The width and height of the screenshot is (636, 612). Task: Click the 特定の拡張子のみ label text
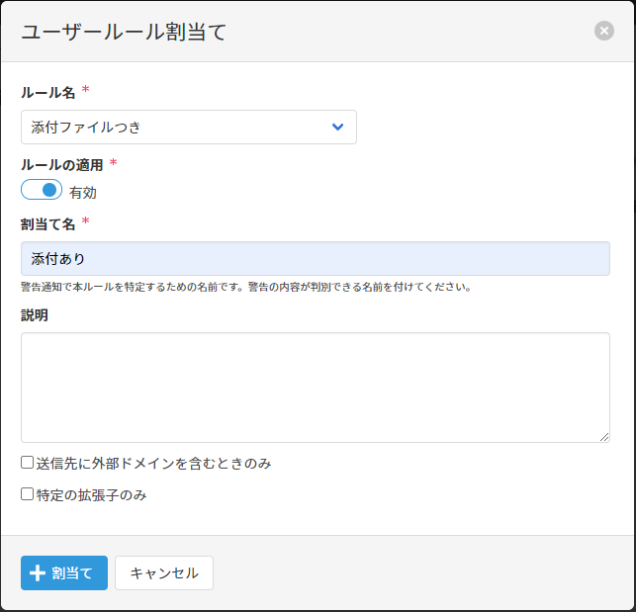coord(91,494)
